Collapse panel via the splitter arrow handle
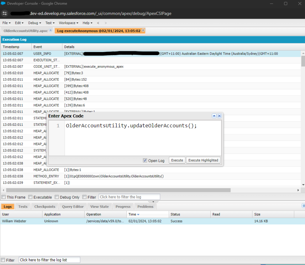 pyautogui.click(x=153, y=202)
